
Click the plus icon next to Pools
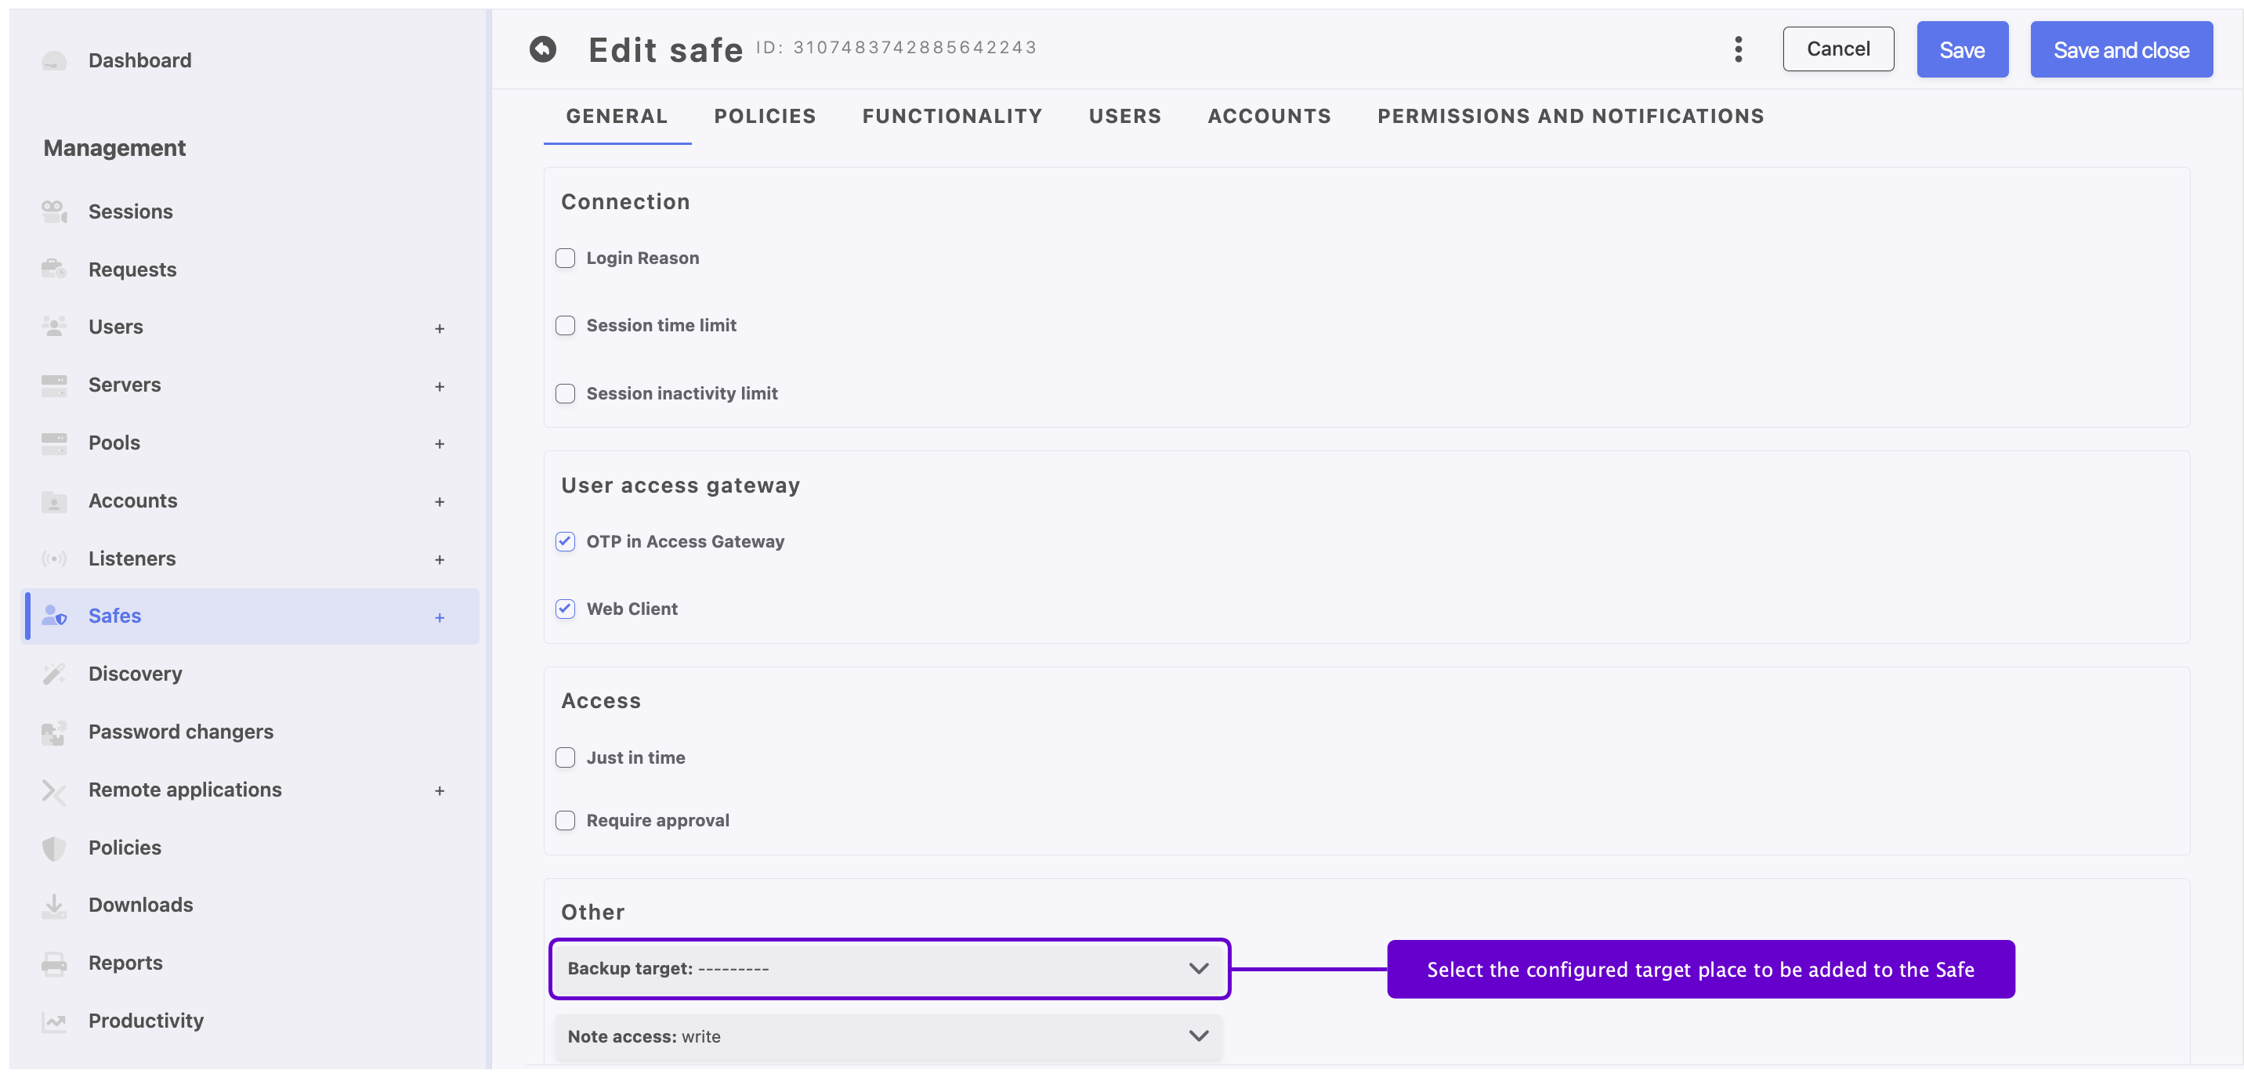click(x=440, y=443)
